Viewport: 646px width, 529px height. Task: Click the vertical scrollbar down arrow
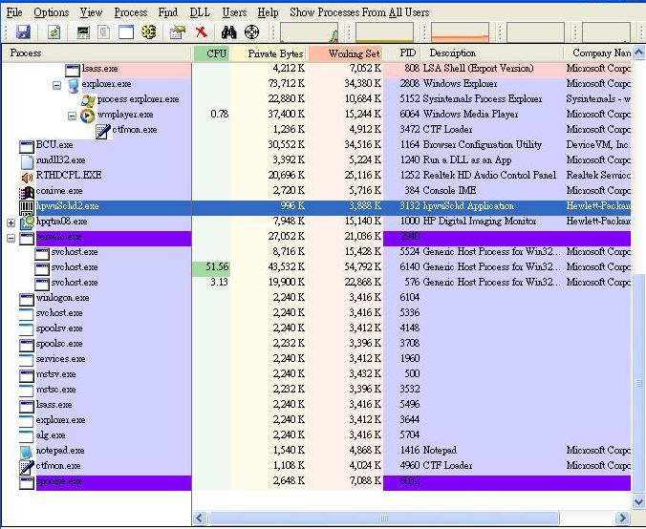point(638,501)
